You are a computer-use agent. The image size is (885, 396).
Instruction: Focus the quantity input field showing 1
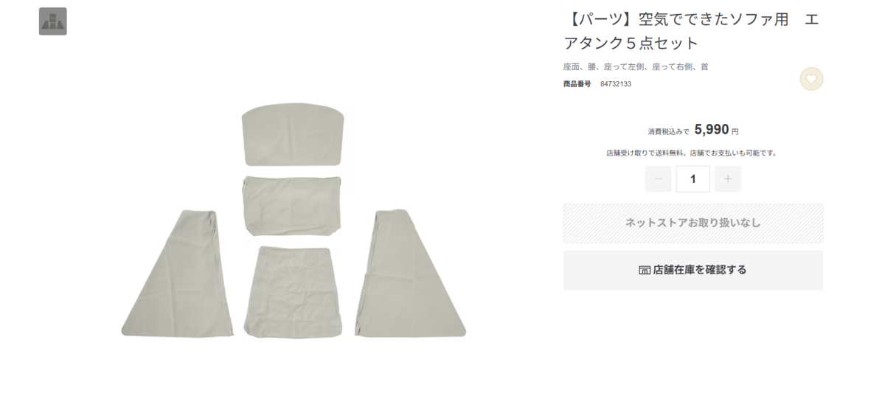[x=693, y=179]
